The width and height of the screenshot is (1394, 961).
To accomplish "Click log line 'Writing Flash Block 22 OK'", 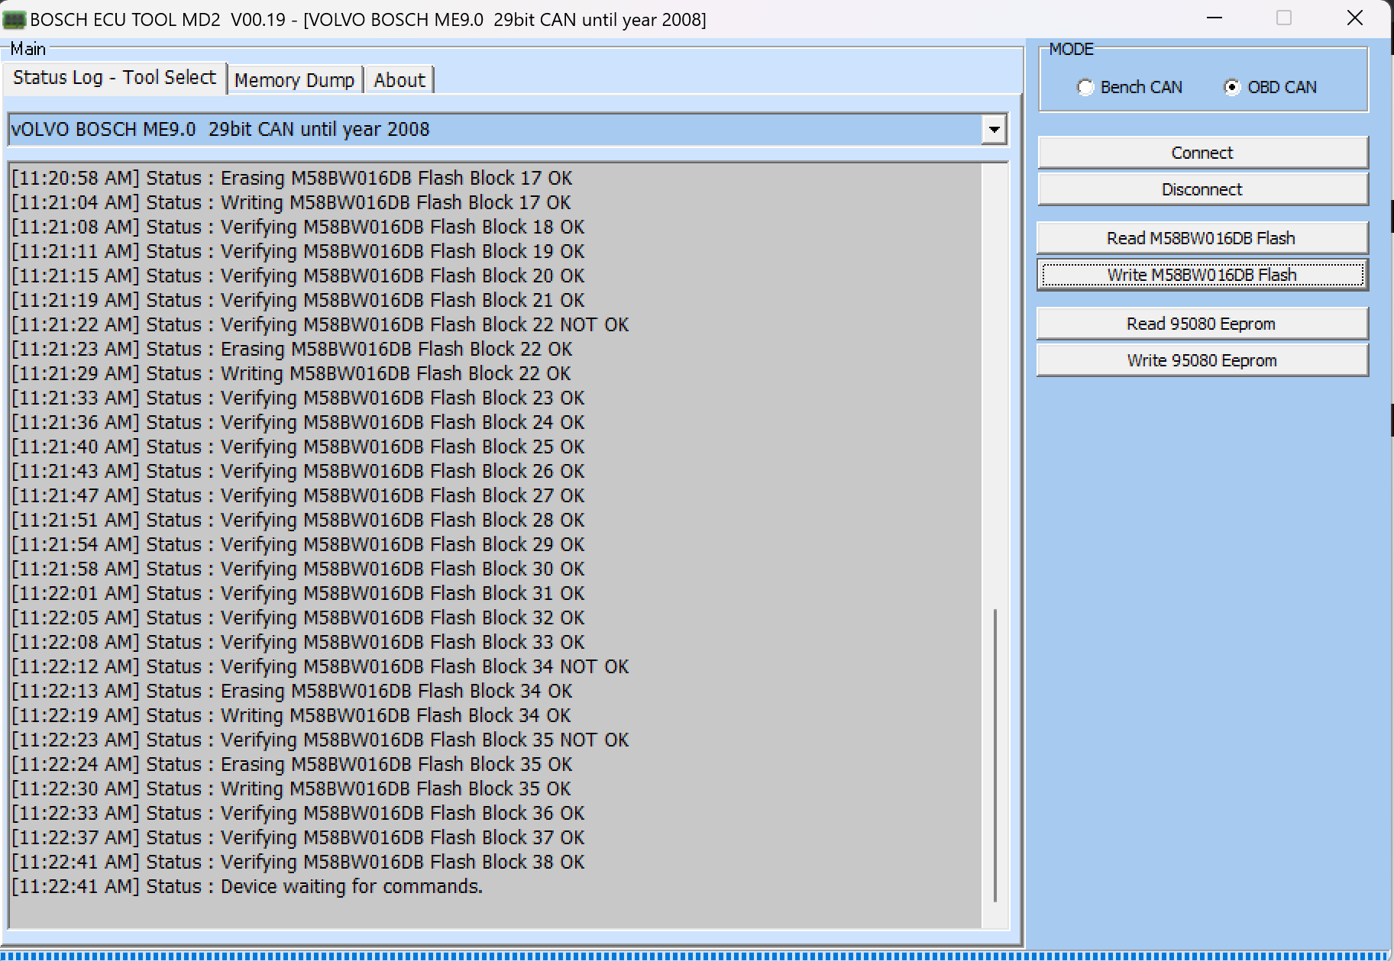I will [291, 373].
